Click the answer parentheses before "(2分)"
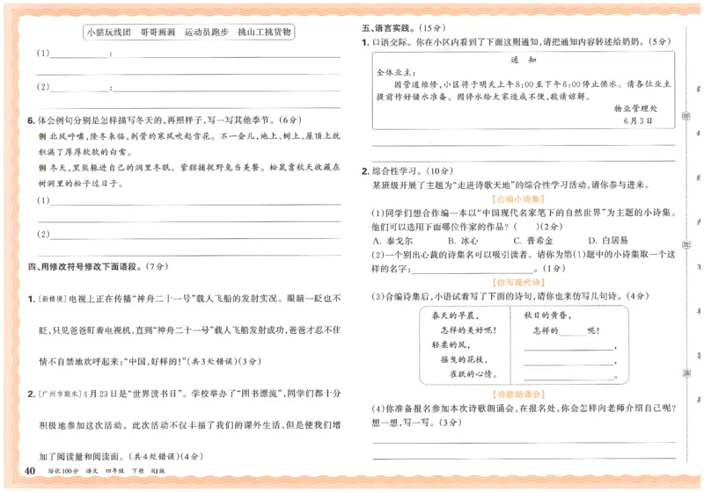This screenshot has width=704, height=492. 525,228
